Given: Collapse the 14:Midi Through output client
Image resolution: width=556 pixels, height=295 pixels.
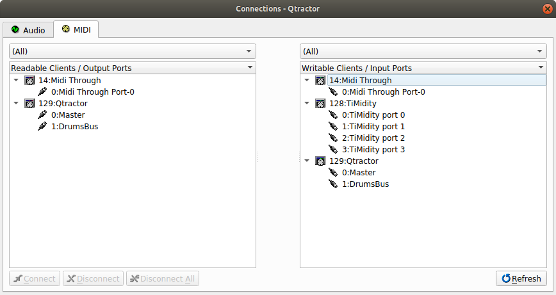Looking at the screenshot, I should coord(15,81).
